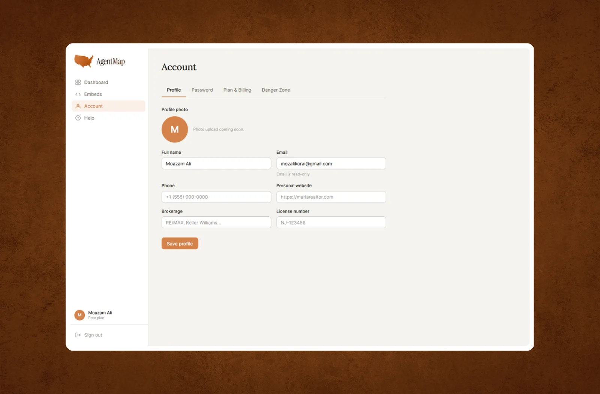Click the AgentMap USA map logo
600x394 pixels.
(84, 61)
